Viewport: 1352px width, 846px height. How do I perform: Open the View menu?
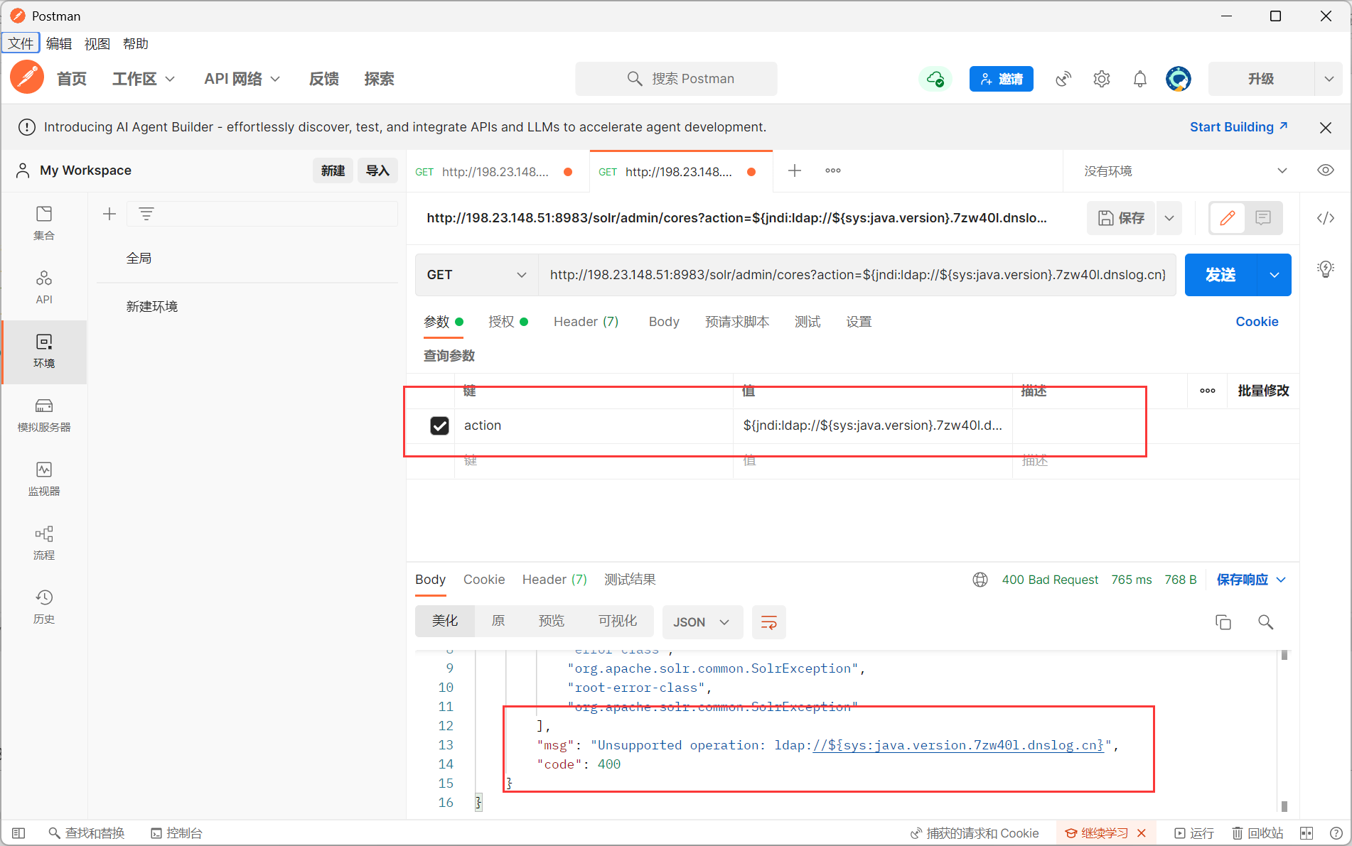(97, 43)
